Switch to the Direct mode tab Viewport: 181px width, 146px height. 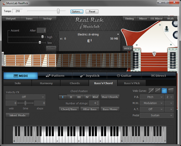[159, 76]
